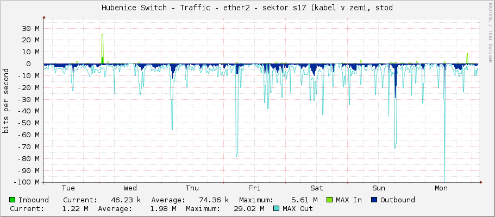The width and height of the screenshot is (495, 217).
Task: Click the green Inbound legend swatch
Action: (x=12, y=200)
